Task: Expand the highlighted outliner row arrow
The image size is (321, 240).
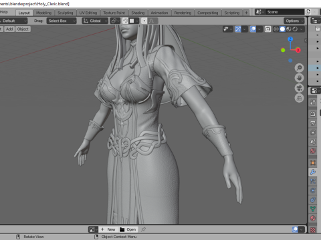Action: coord(318,68)
